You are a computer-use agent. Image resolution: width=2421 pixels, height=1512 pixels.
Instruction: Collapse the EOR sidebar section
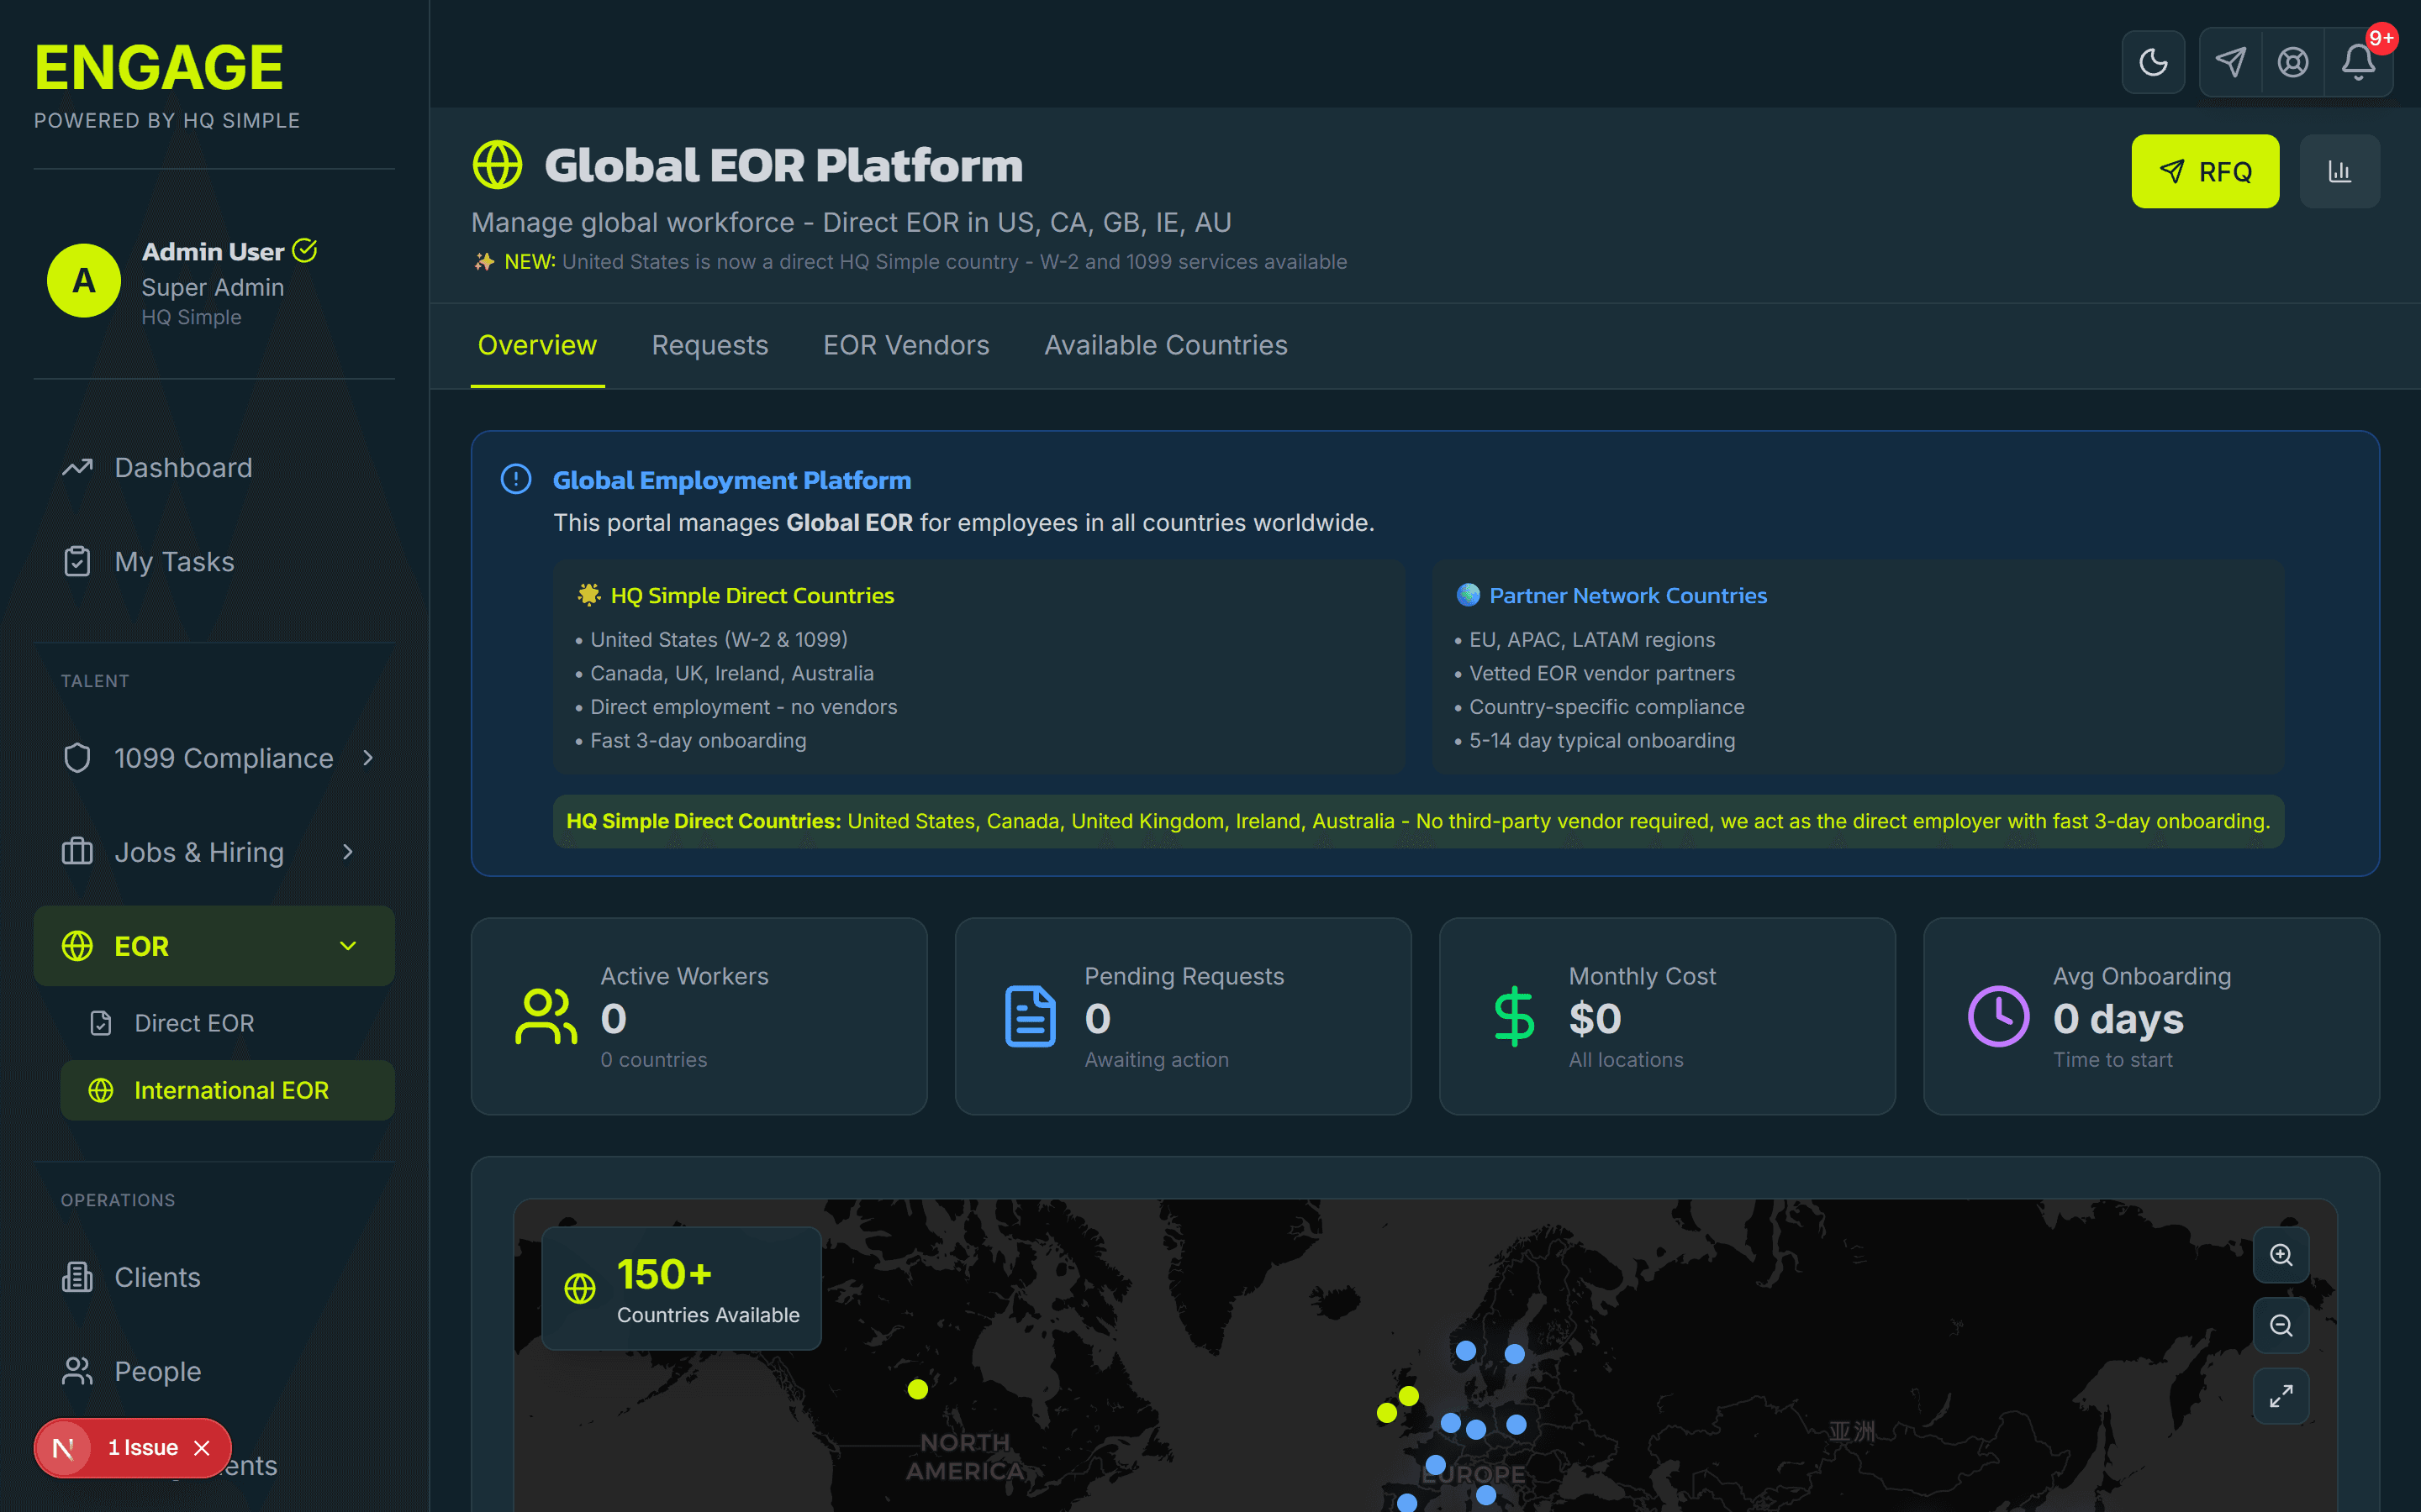(347, 945)
